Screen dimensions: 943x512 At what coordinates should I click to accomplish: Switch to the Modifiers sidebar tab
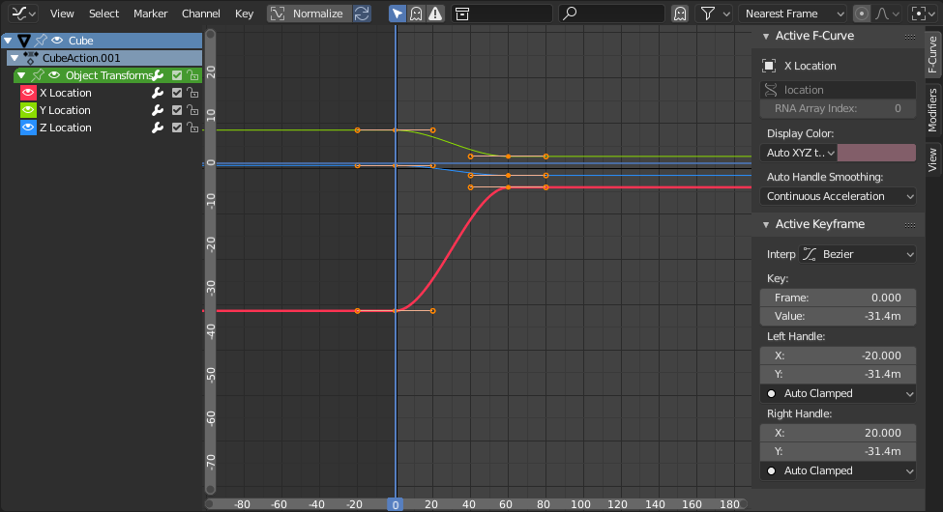point(932,110)
